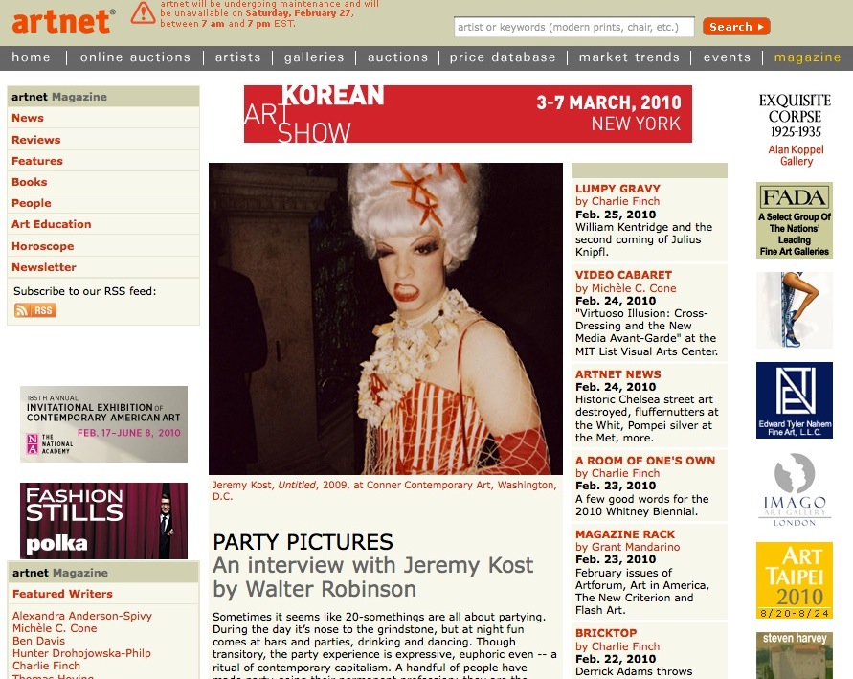The image size is (853, 679).
Task: Click the Search button
Action: (x=735, y=27)
